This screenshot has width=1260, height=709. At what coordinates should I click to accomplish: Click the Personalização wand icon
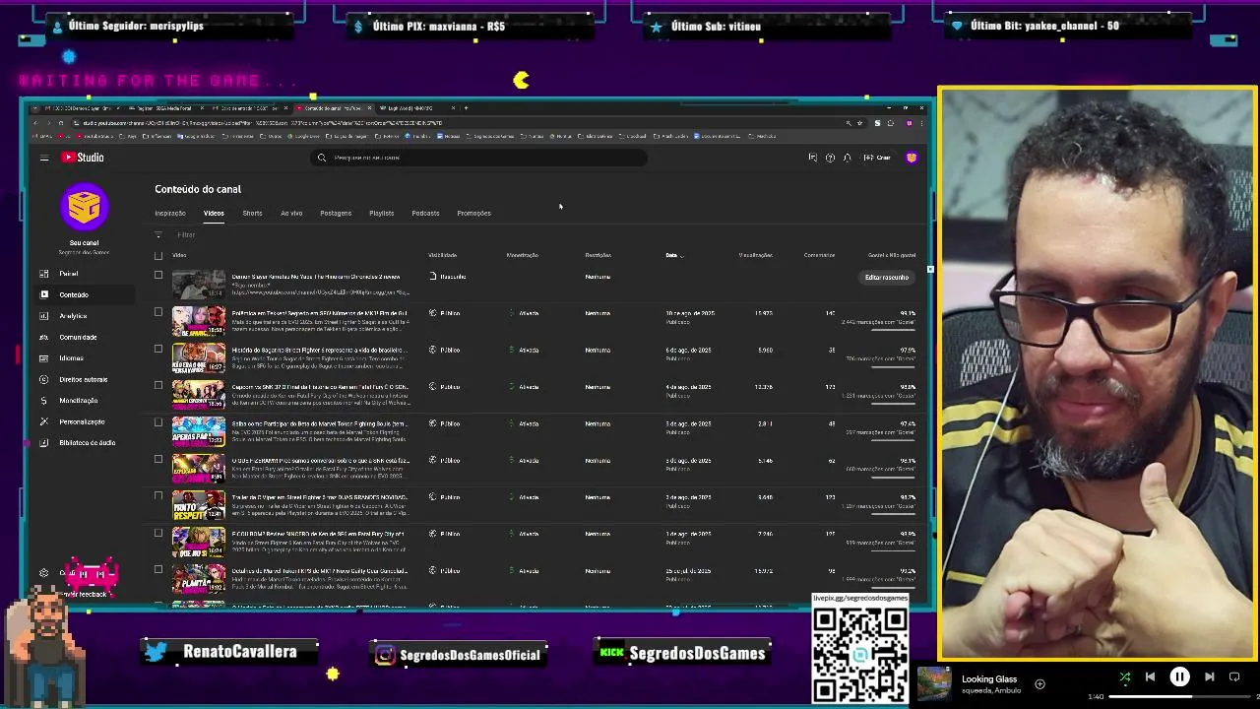[x=44, y=421]
